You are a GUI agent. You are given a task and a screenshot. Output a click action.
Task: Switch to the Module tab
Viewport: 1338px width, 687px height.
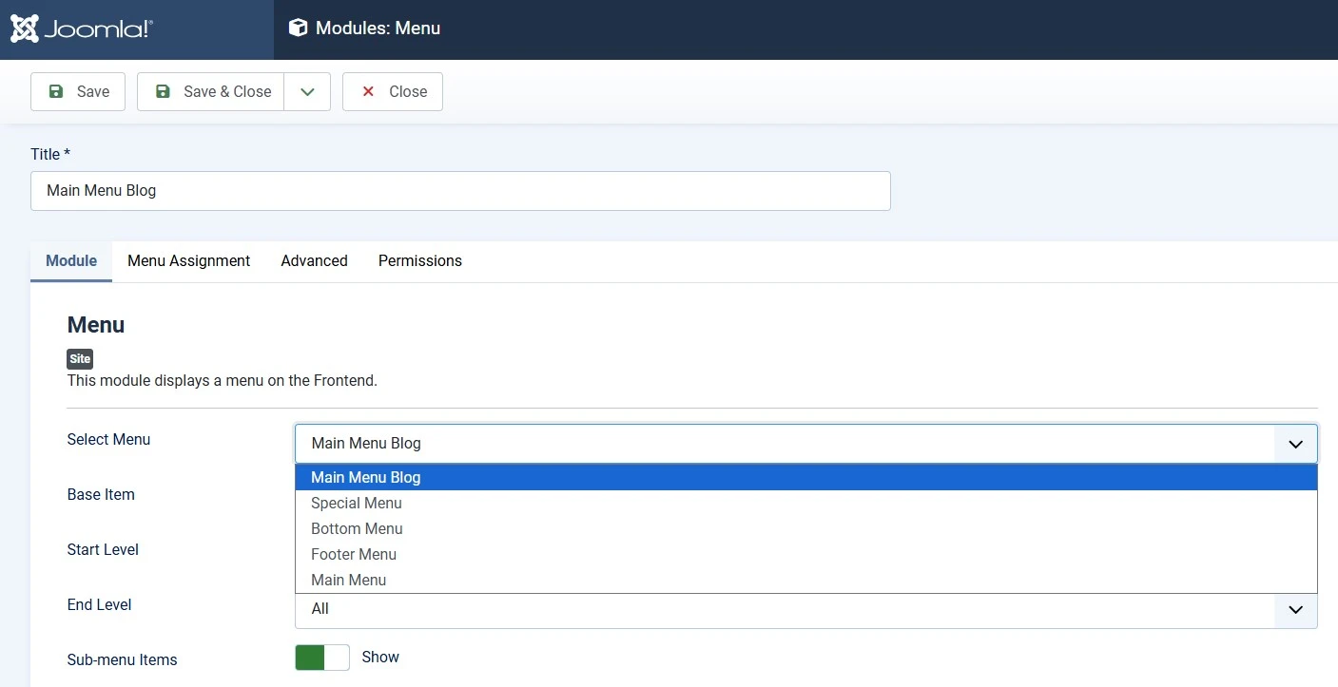click(x=71, y=261)
